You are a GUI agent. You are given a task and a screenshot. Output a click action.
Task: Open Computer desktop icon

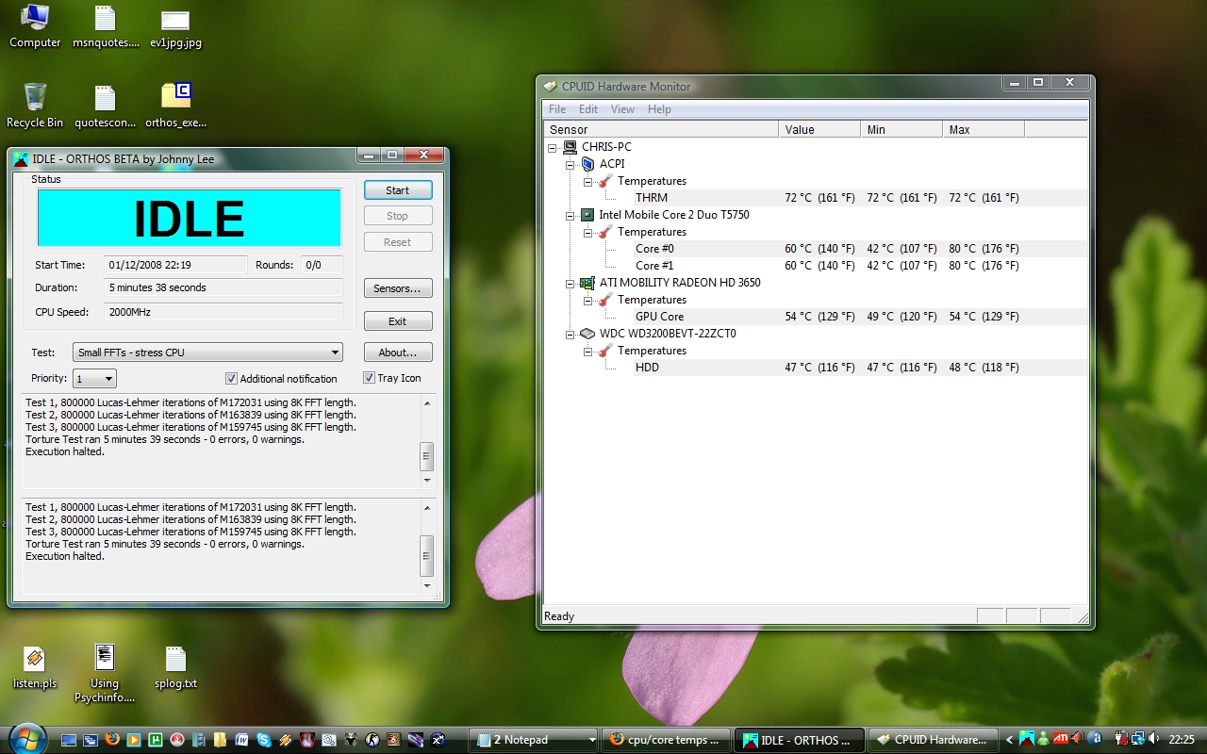click(35, 26)
